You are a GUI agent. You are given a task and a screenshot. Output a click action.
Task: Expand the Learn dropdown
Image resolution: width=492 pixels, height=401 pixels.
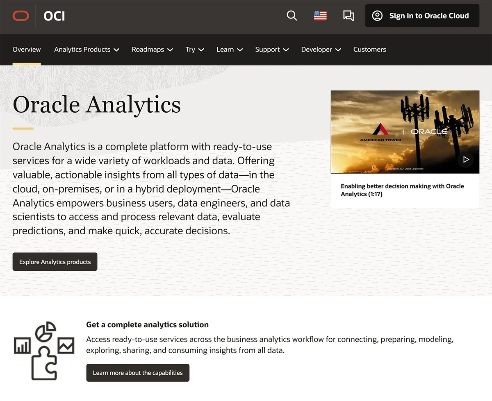point(230,50)
